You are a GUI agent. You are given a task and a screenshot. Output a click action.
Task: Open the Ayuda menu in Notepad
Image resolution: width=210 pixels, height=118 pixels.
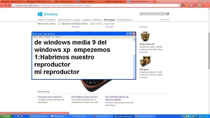tap(58, 37)
